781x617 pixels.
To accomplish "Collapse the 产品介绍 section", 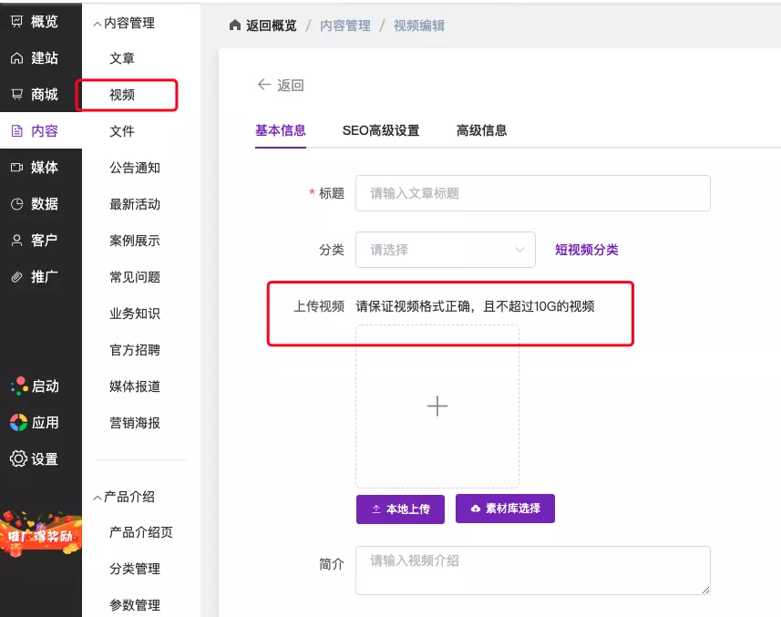I will tap(98, 498).
